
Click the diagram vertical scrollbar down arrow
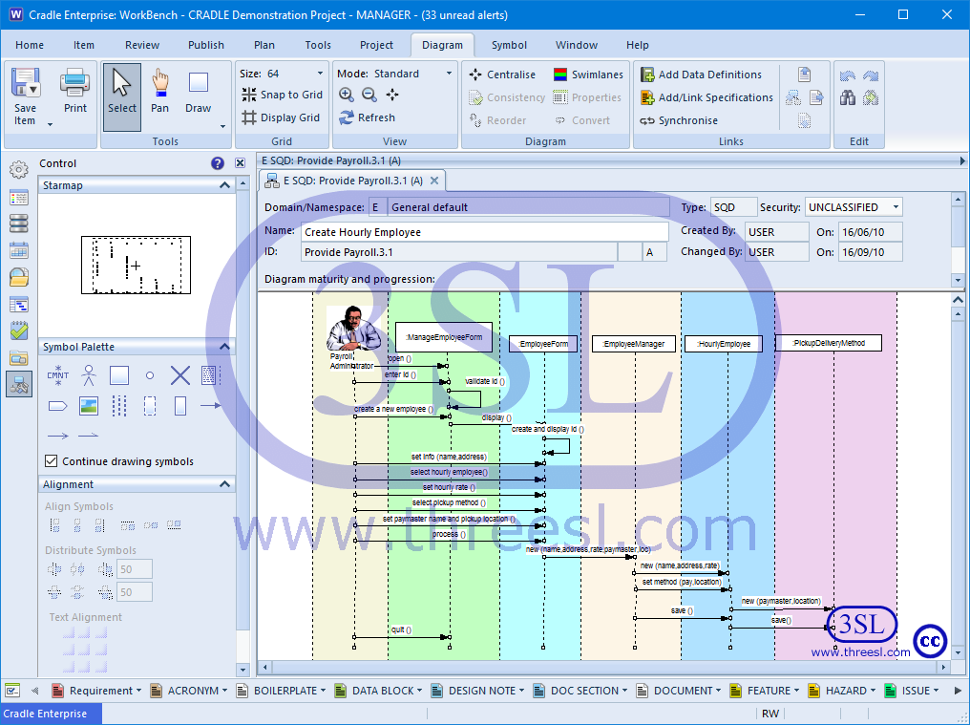click(x=959, y=652)
